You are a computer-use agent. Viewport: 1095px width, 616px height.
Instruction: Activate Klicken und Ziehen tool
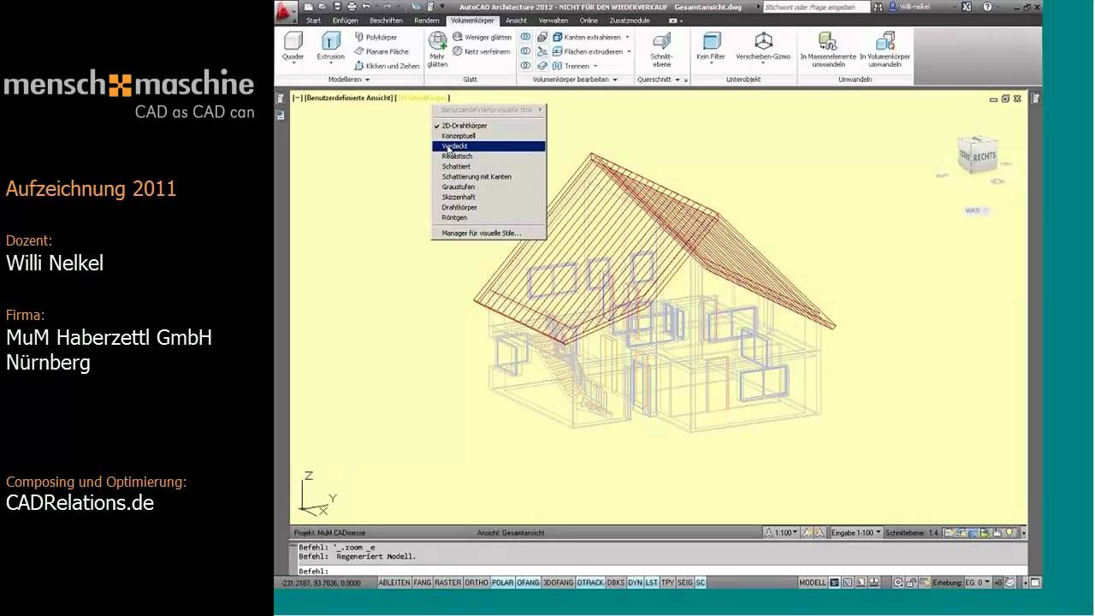tap(386, 66)
